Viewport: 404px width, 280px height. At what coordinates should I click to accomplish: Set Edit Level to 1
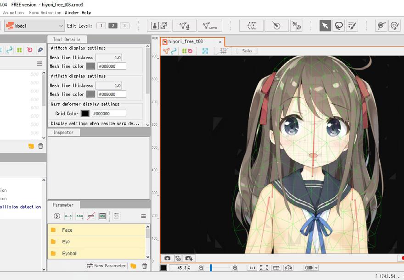coord(101,26)
